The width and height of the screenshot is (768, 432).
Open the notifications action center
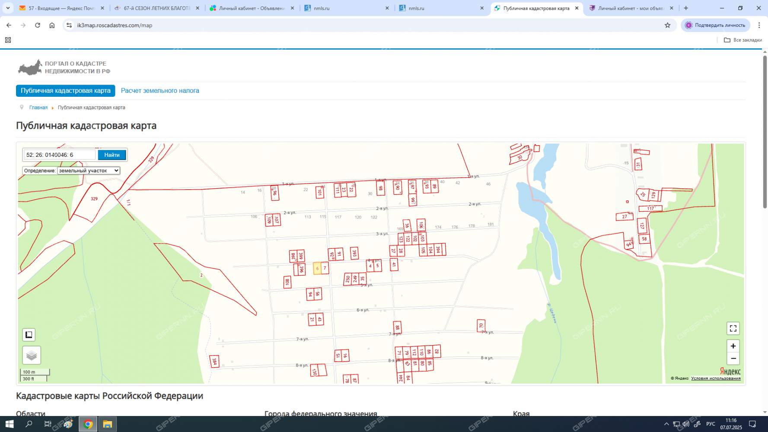752,424
